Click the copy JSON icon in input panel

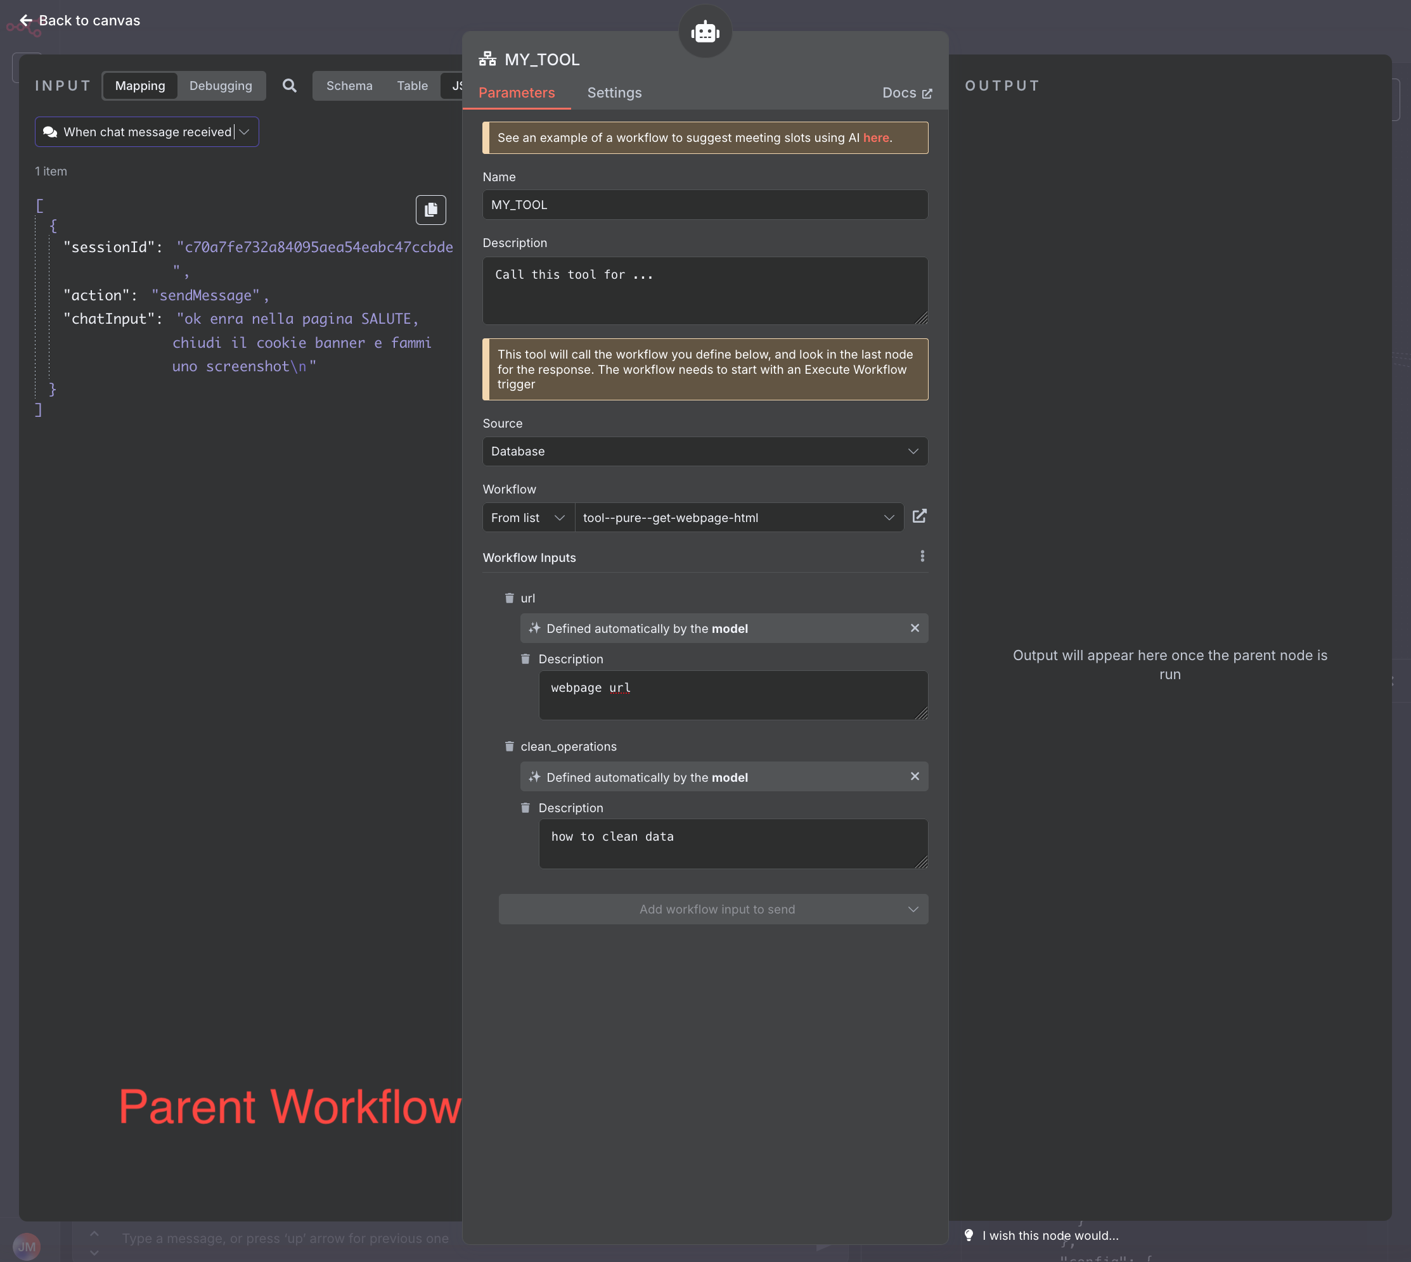pyautogui.click(x=430, y=210)
